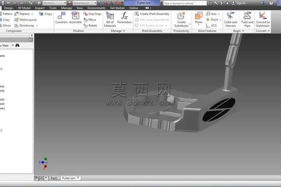Click the Redo arrow in quick access
Viewport: 281px width, 187px height.
click(x=14, y=3)
